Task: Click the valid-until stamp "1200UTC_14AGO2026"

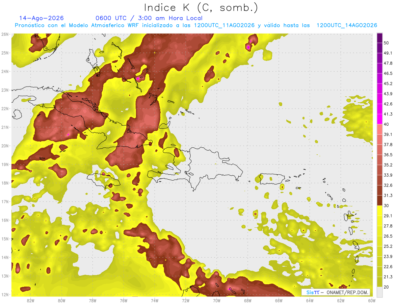Action: pos(347,25)
